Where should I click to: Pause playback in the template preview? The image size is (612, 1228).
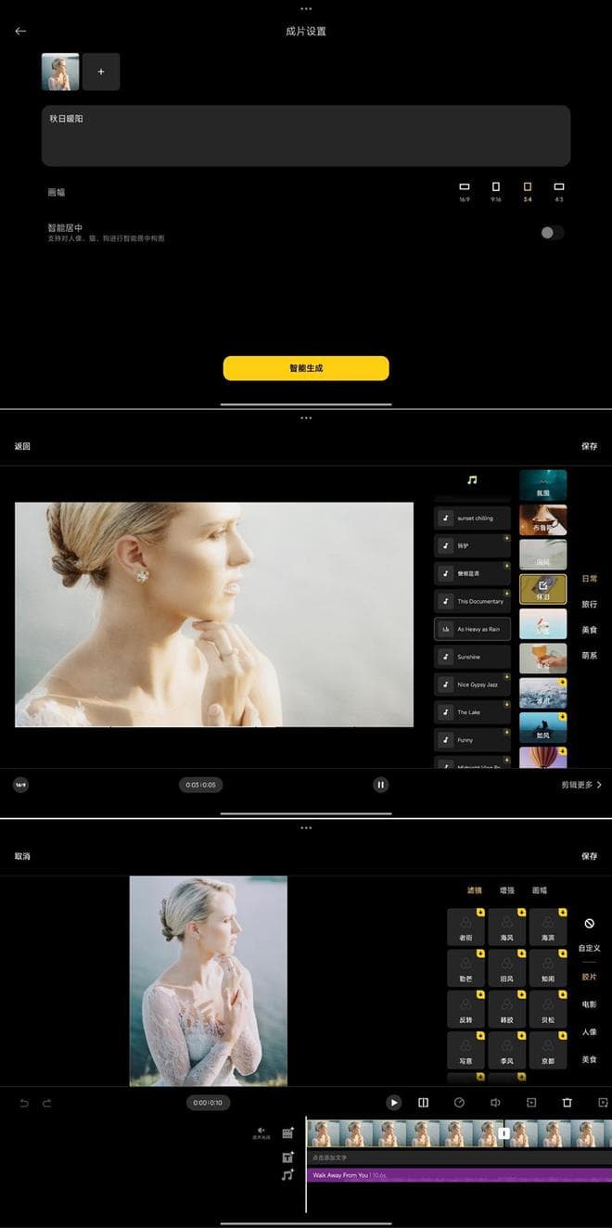[x=380, y=785]
